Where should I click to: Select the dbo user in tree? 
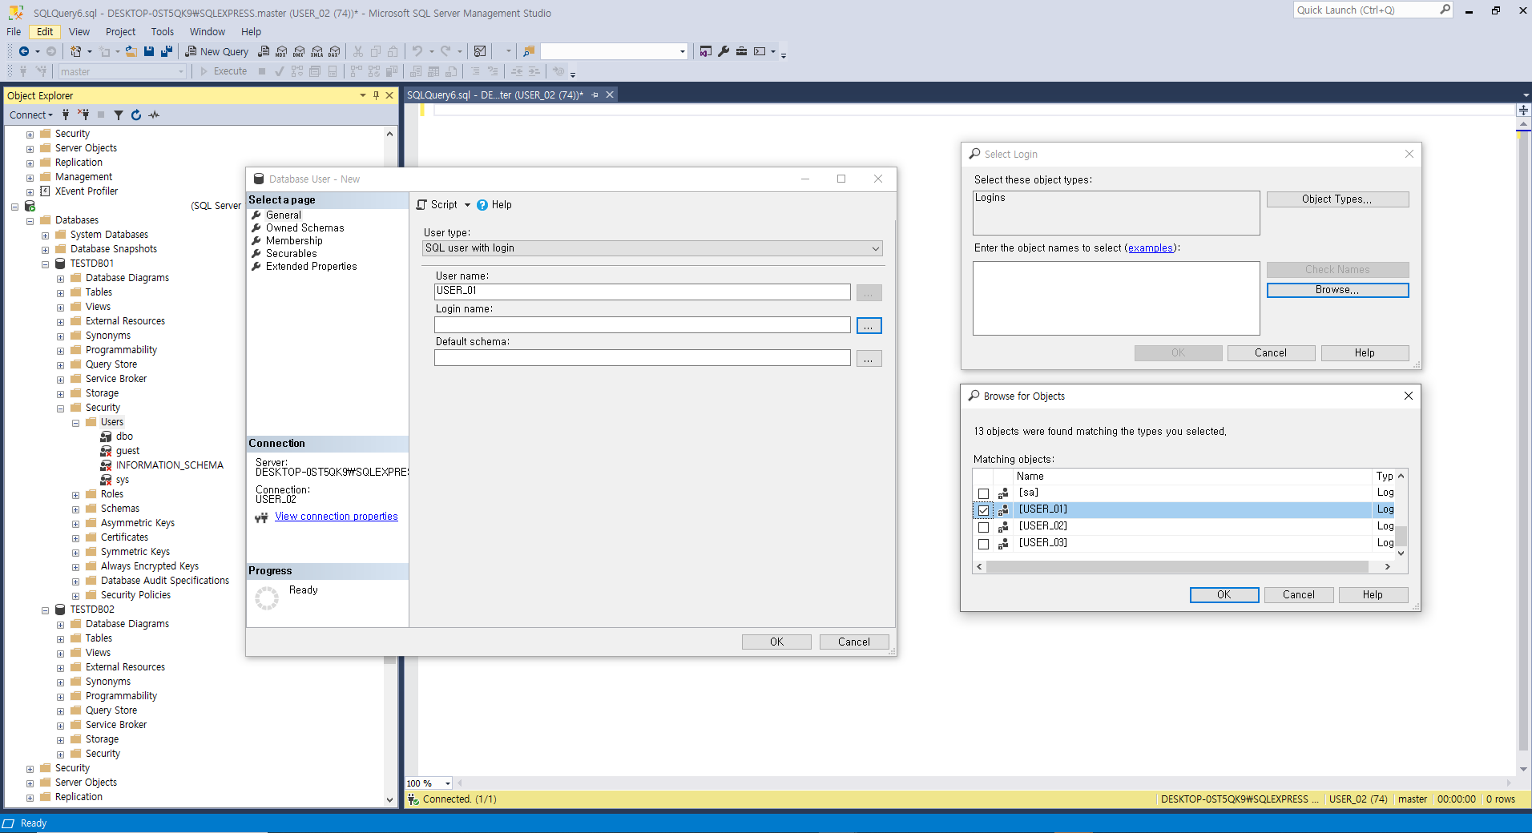coord(124,437)
